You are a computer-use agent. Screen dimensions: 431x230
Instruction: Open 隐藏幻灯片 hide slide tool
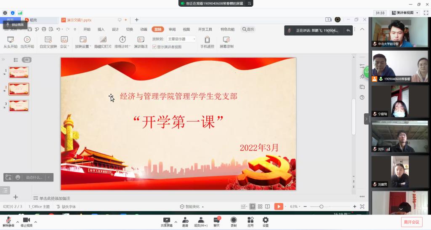(x=103, y=40)
